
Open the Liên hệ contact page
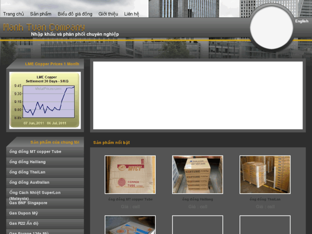(x=131, y=14)
